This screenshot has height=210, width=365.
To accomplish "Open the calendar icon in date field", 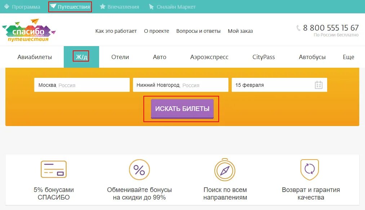I will click(319, 85).
